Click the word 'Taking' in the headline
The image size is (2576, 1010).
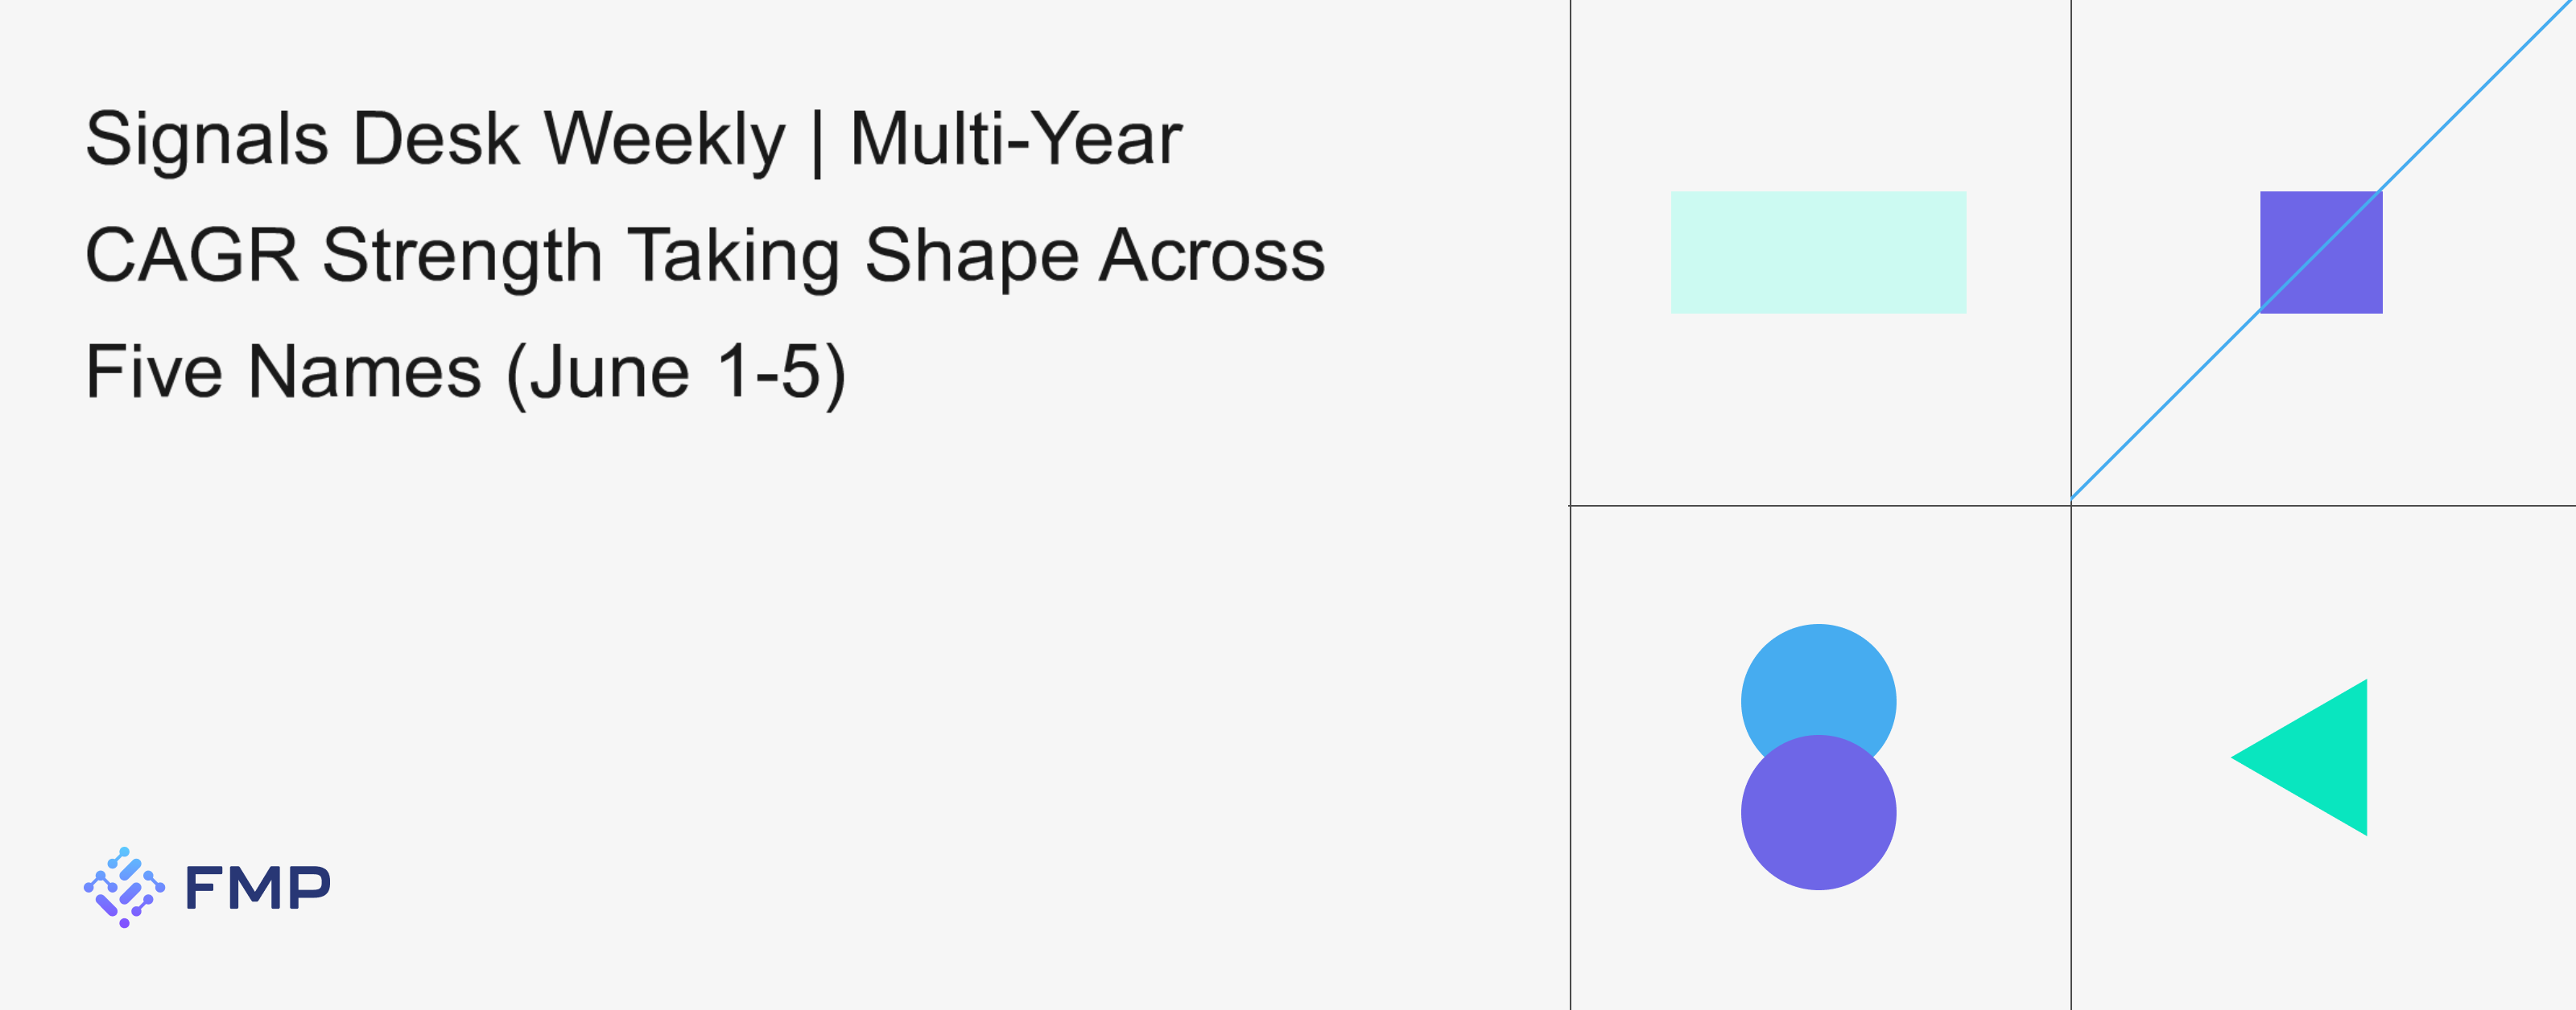pyautogui.click(x=733, y=256)
